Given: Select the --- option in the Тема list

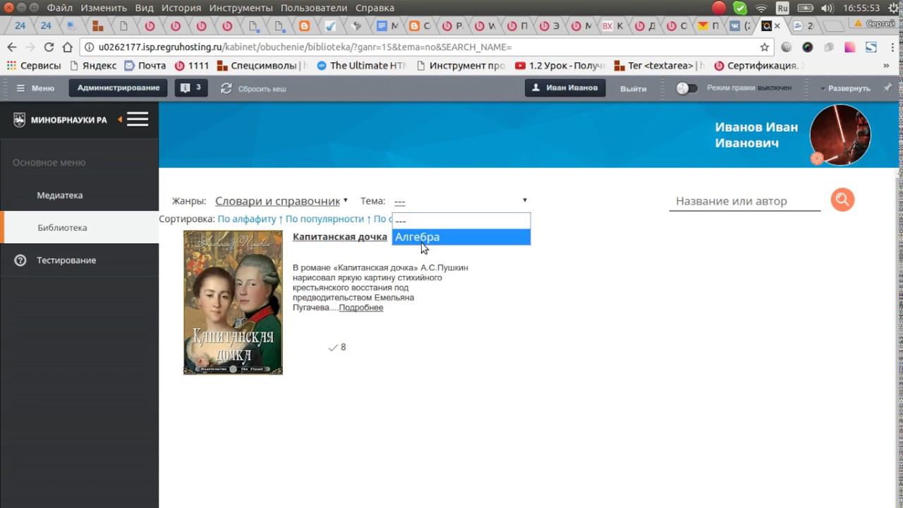Looking at the screenshot, I should point(461,221).
